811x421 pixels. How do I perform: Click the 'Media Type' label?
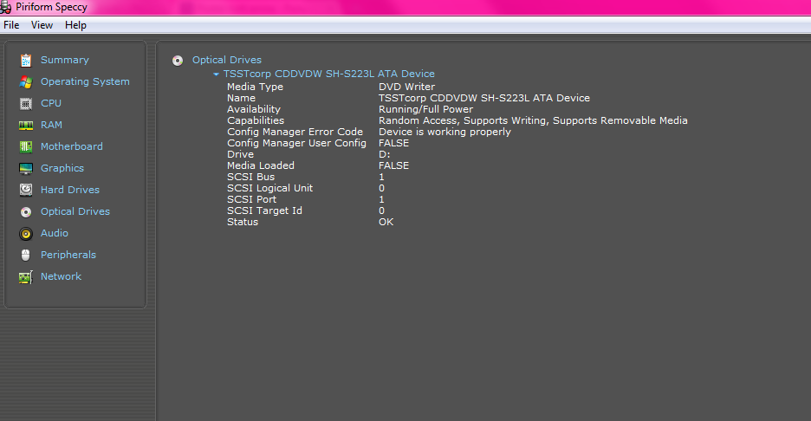coord(255,87)
